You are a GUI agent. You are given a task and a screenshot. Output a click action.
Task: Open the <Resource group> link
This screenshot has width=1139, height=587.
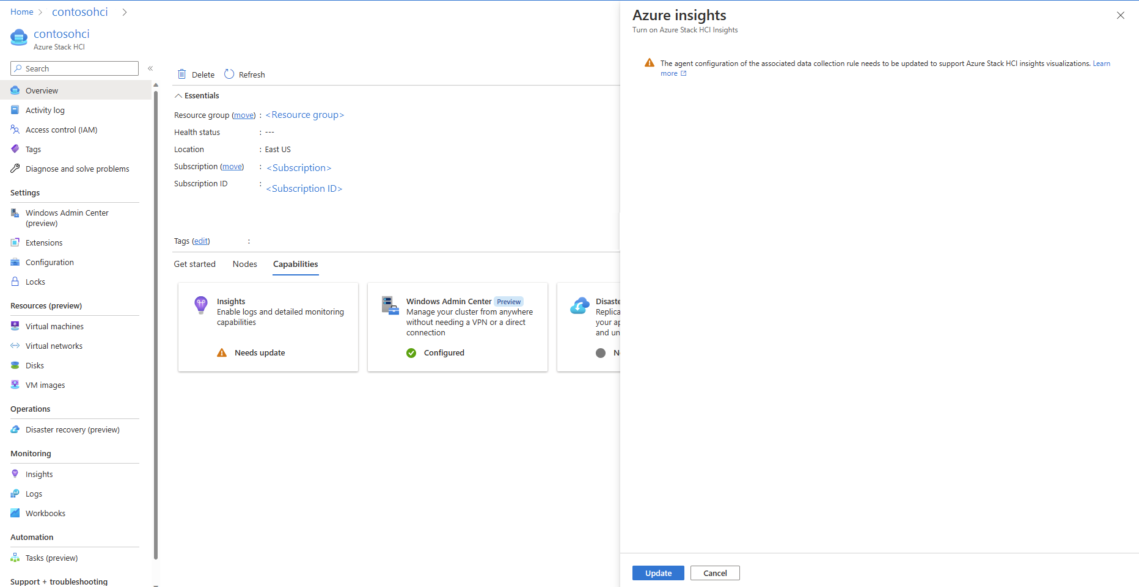[305, 115]
